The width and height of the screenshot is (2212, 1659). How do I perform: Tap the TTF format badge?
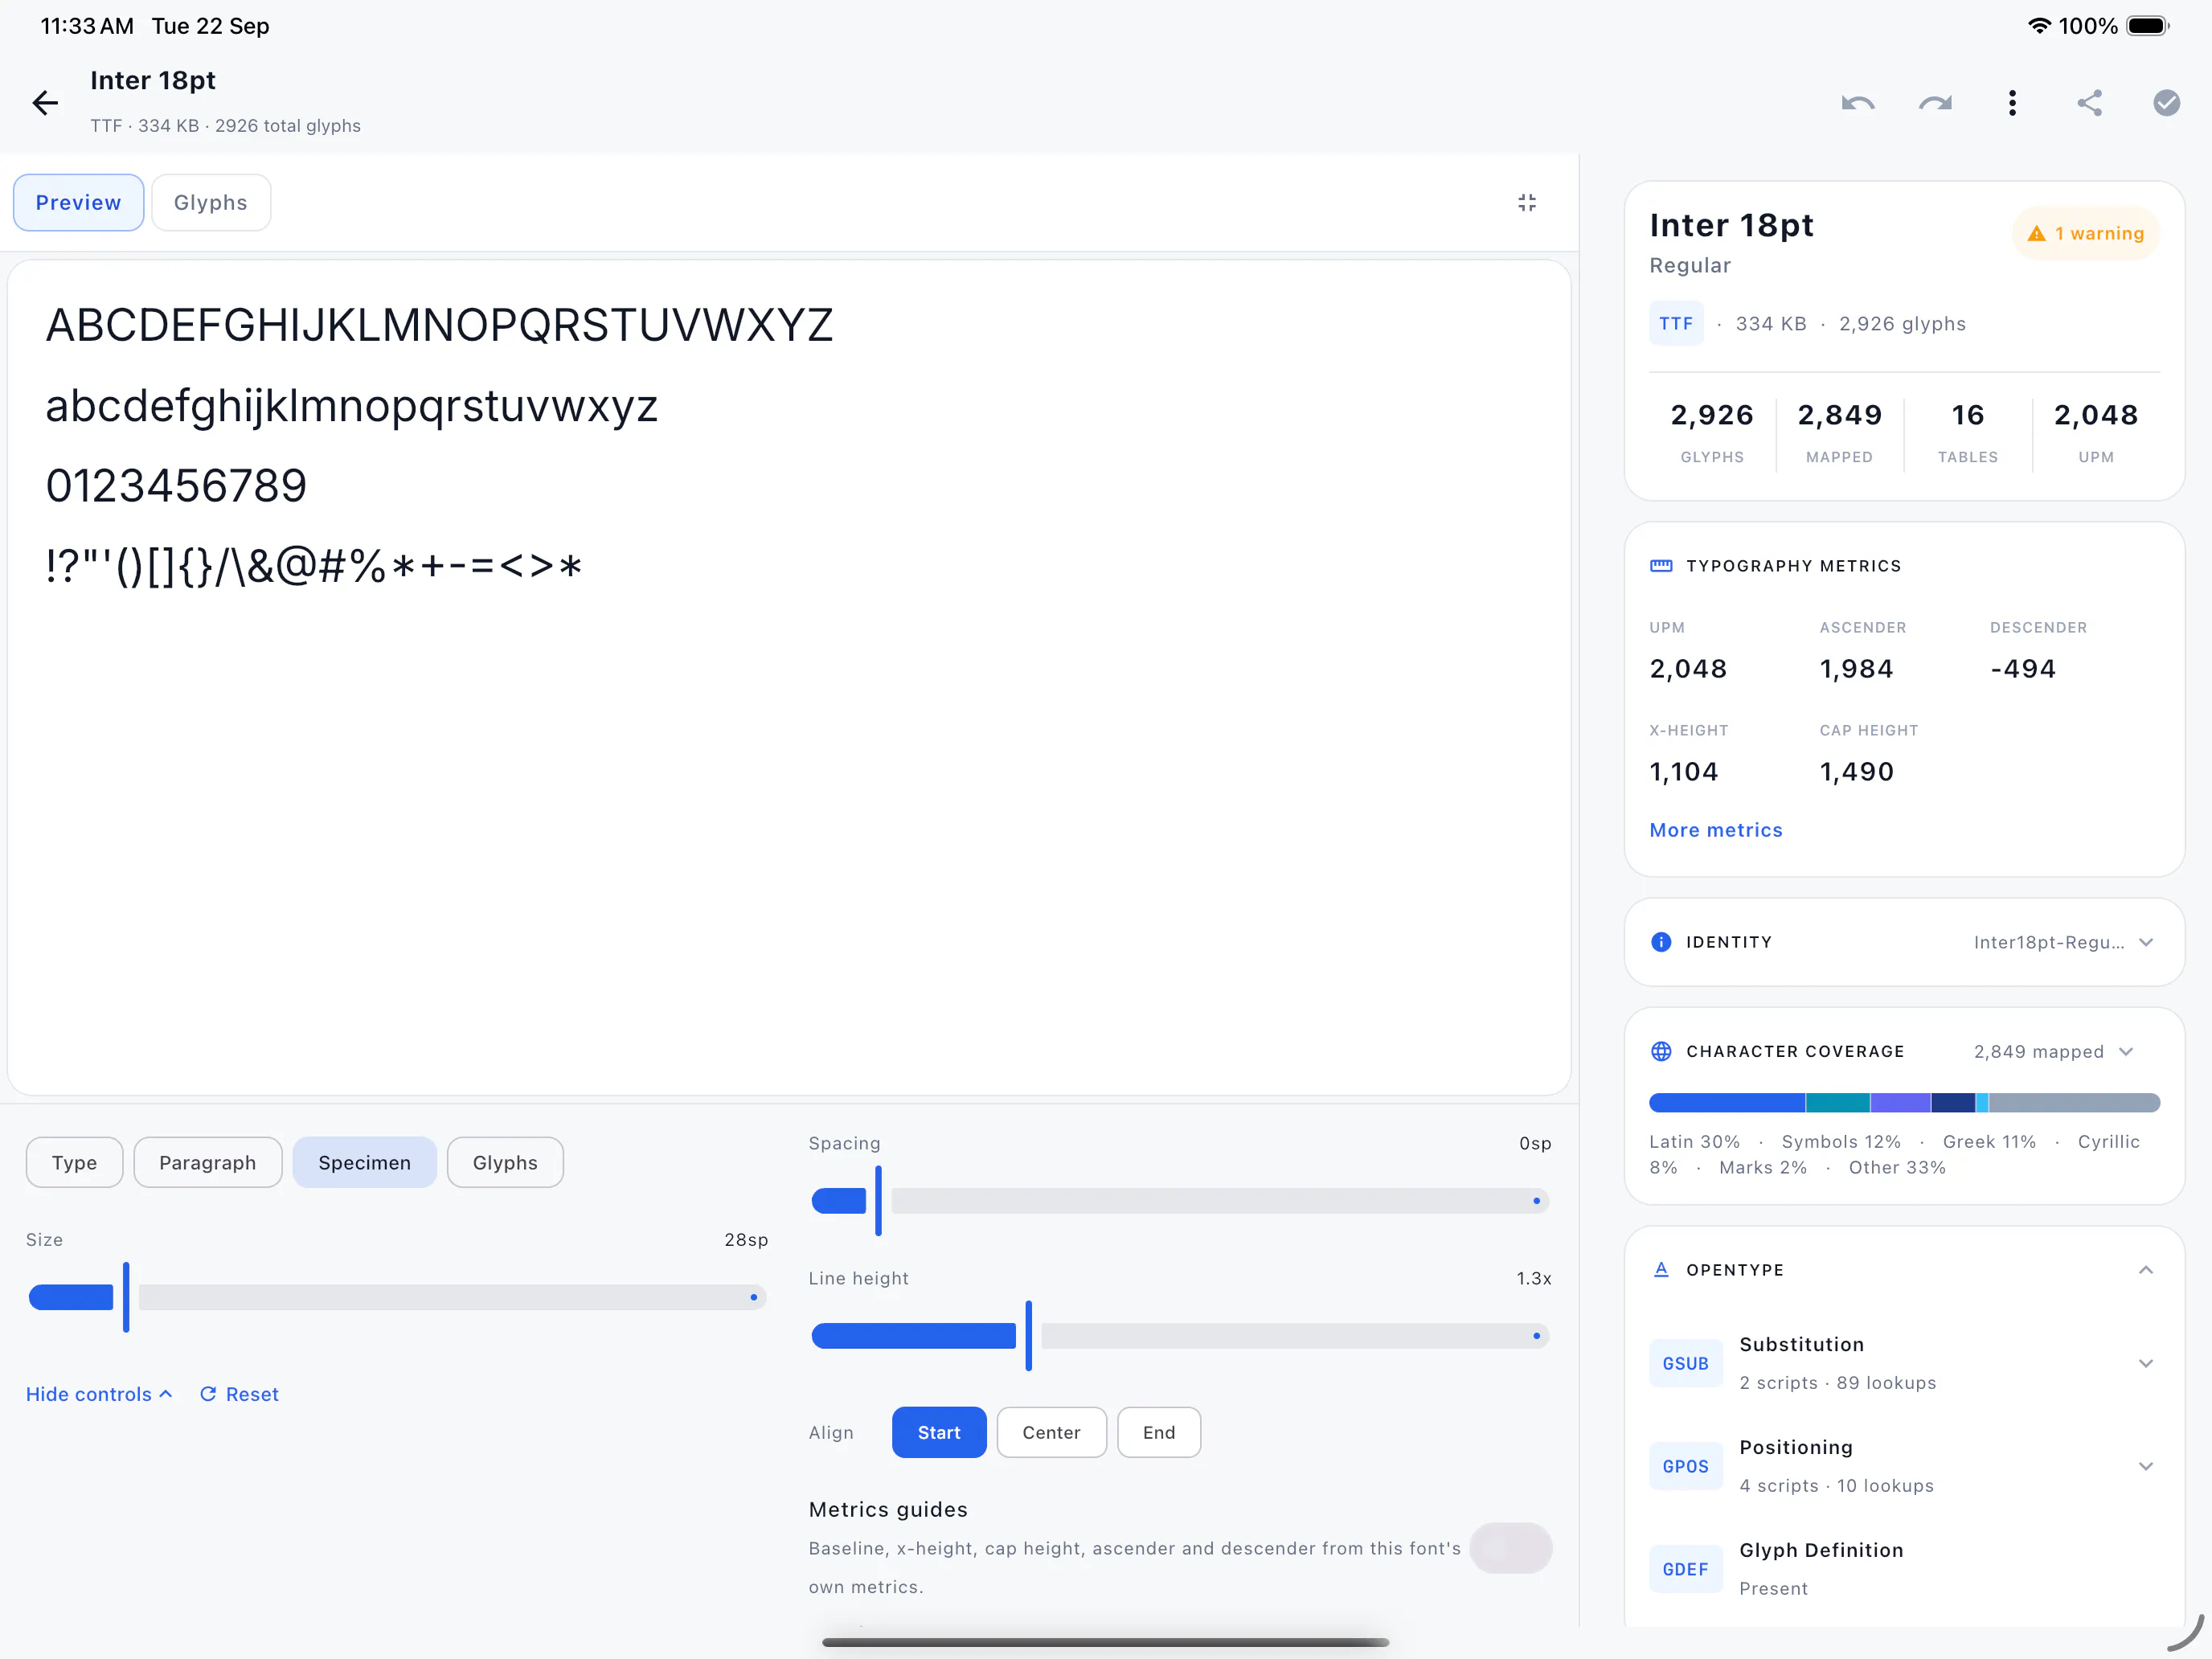click(1676, 324)
